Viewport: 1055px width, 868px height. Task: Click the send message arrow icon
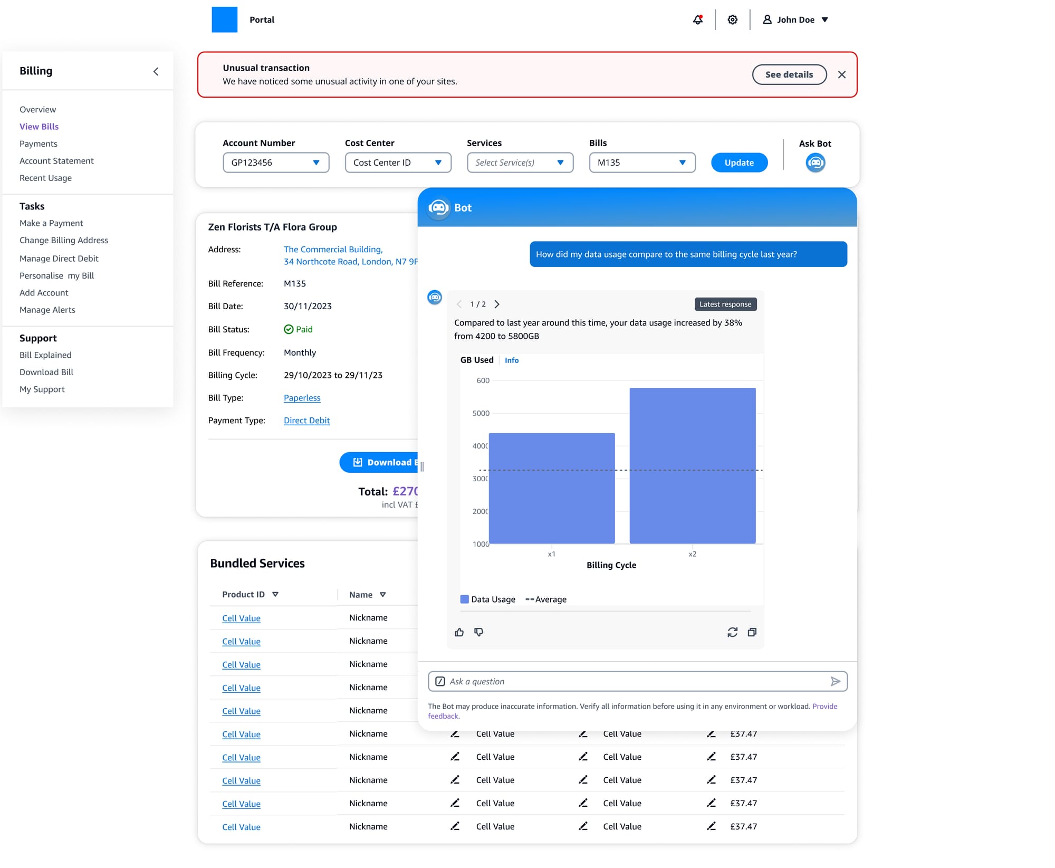835,681
